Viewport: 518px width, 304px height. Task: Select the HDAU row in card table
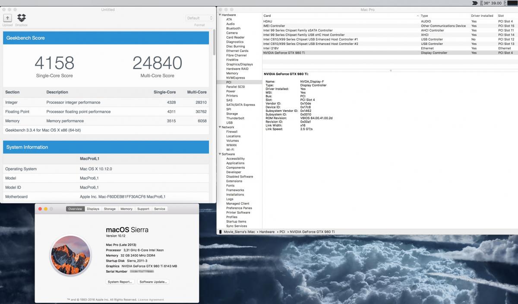(x=390, y=21)
